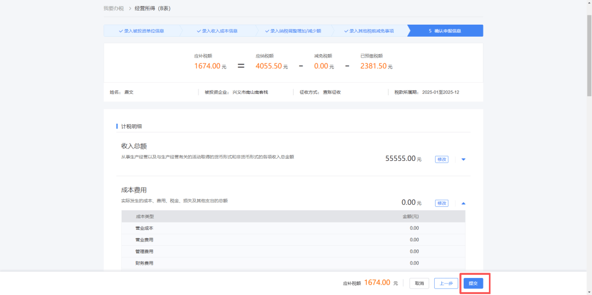
Task: Go to step 录入被投资单位信息
Action: tap(144, 31)
